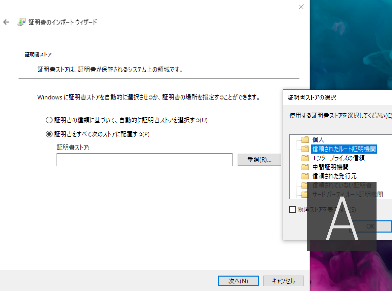Click the 証明書ストア text input field
The width and height of the screenshot is (392, 291).
coord(145,160)
